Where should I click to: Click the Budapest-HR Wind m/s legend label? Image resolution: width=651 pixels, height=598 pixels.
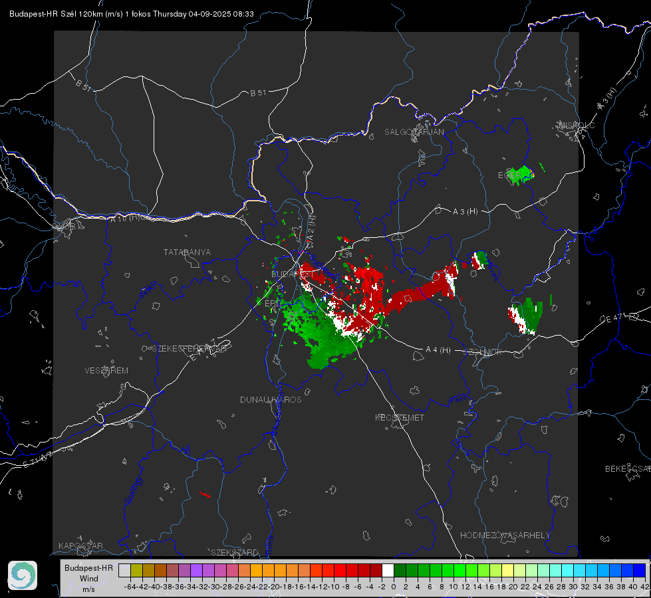pos(89,579)
